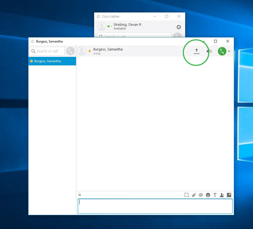The height and width of the screenshot is (229, 253).
Task: Expand the availability status dropdown for Strebing, Devan
Action: (x=111, y=26)
